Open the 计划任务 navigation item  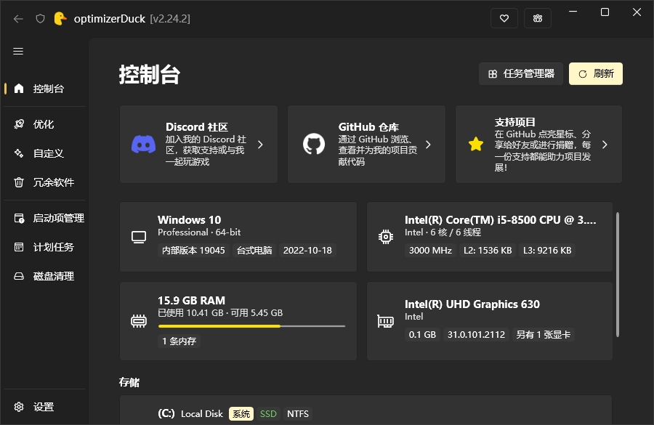click(44, 247)
